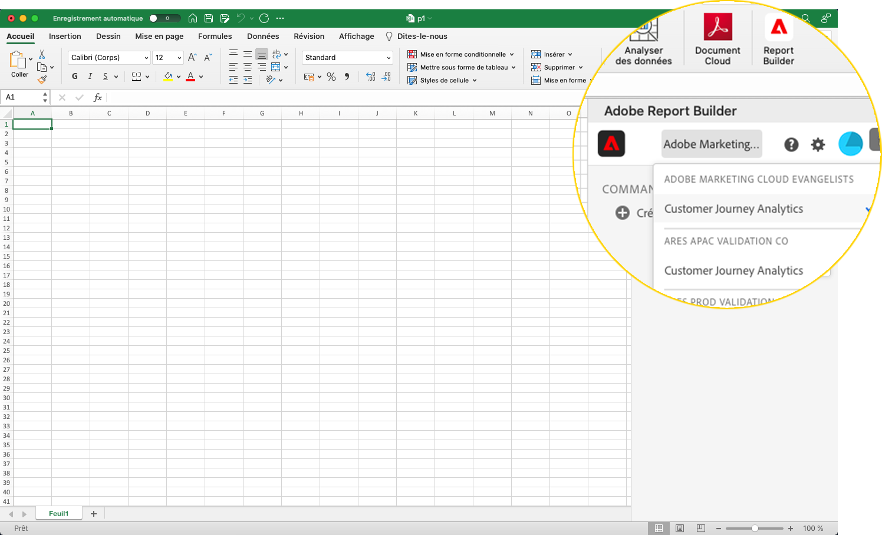Click the Supprimer cells button
Screen dimensions: 882x535
click(557, 67)
